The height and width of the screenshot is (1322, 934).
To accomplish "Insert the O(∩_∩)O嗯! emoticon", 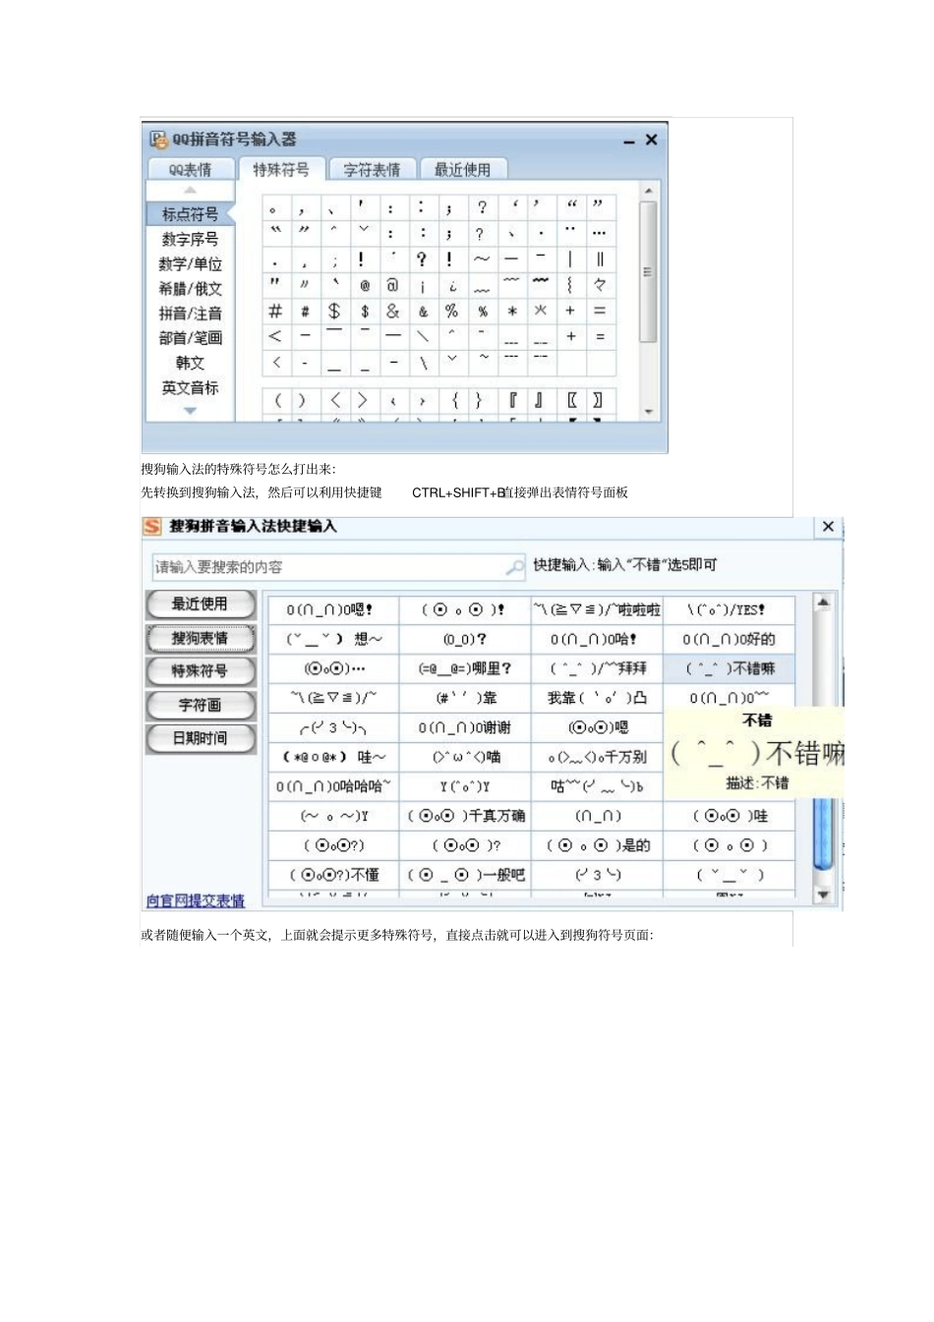I will pos(333,609).
